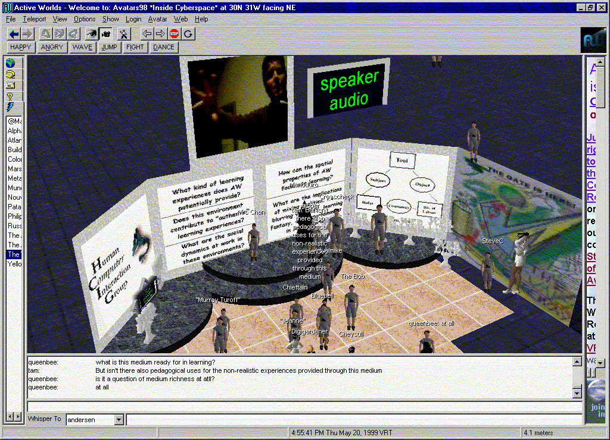Expand the Whisper To andersen dropdown
The width and height of the screenshot is (610, 440).
tap(119, 419)
